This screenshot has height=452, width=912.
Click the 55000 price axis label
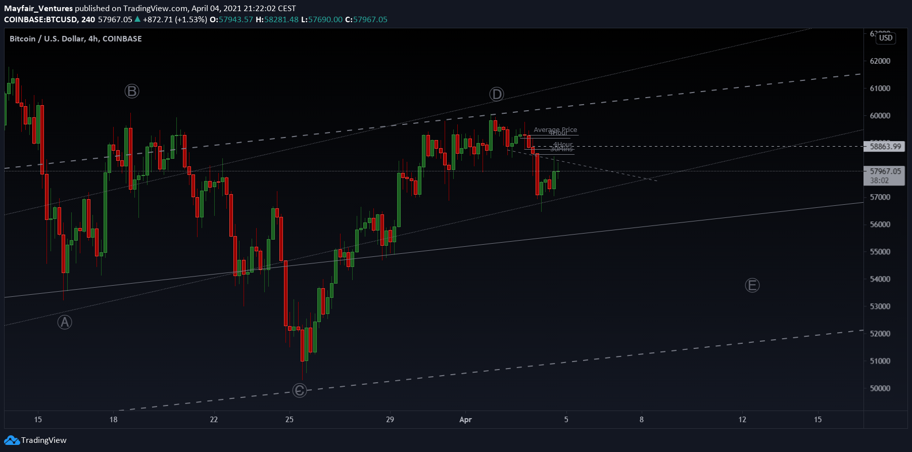pos(880,252)
